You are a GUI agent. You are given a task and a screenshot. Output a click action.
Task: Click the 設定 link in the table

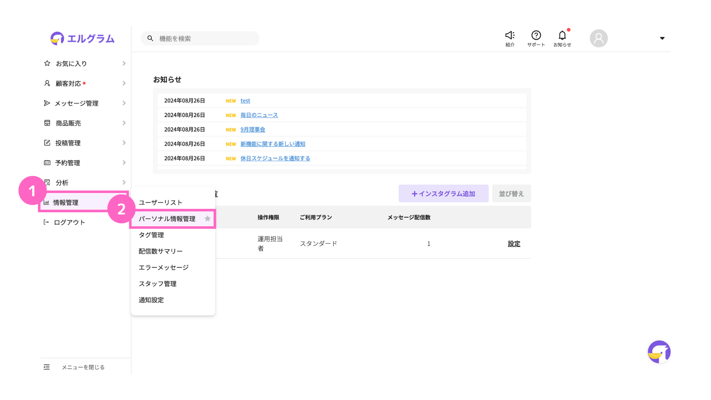coord(514,244)
